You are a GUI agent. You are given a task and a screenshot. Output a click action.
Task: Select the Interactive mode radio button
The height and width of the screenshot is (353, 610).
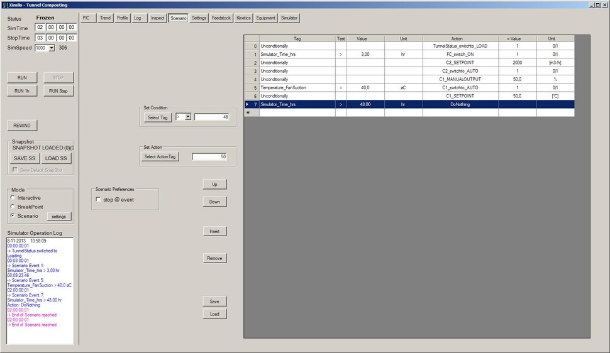pyautogui.click(x=13, y=198)
